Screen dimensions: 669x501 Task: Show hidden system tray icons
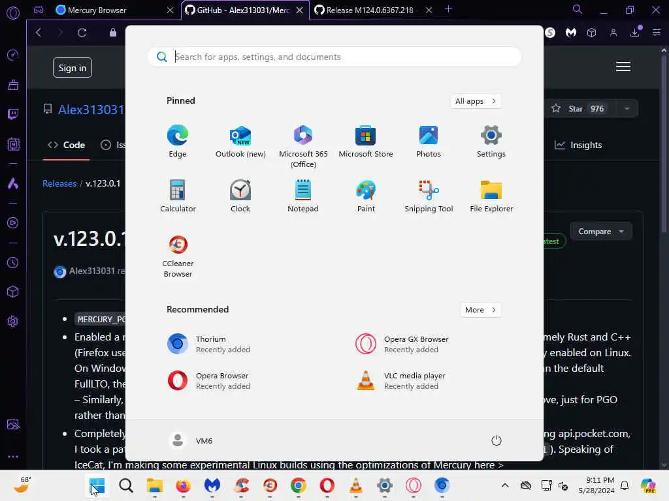click(x=505, y=485)
